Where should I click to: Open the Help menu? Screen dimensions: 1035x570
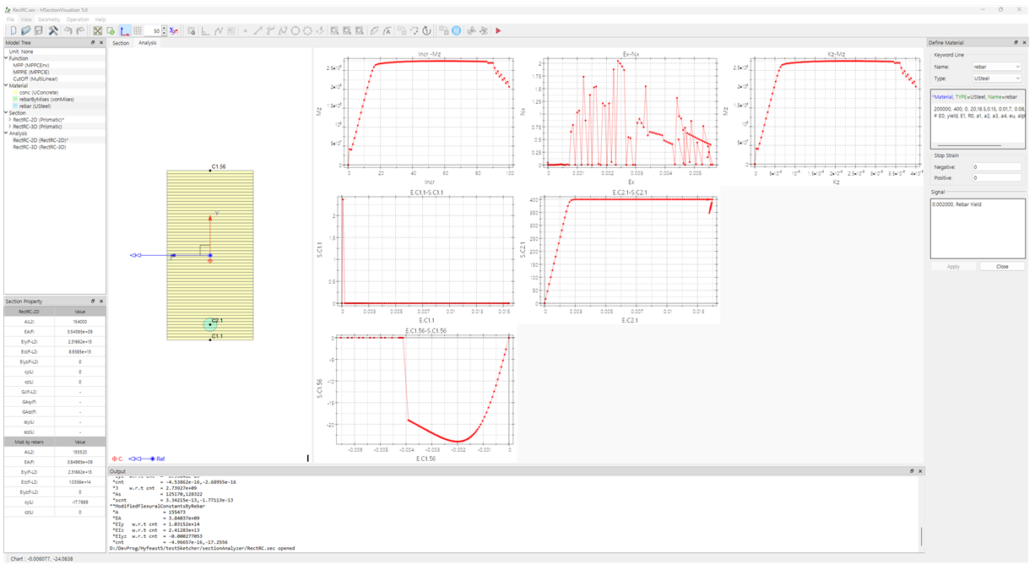100,19
